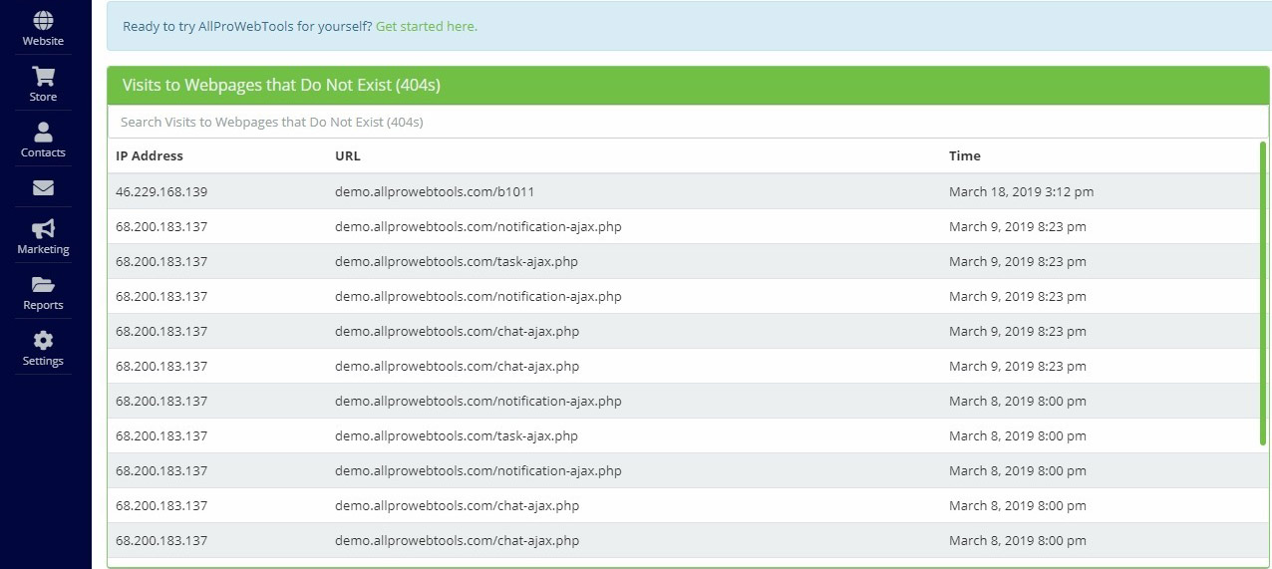
Task: Select time March 18, 2019 3:12 pm
Action: click(1021, 191)
